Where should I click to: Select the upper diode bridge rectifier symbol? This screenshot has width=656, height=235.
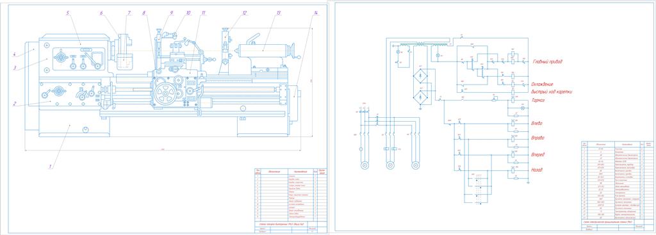point(420,76)
